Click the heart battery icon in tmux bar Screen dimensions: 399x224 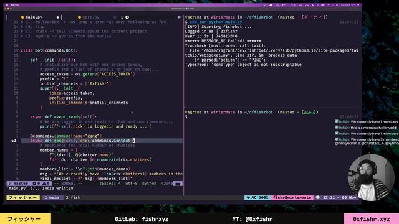(248, 198)
